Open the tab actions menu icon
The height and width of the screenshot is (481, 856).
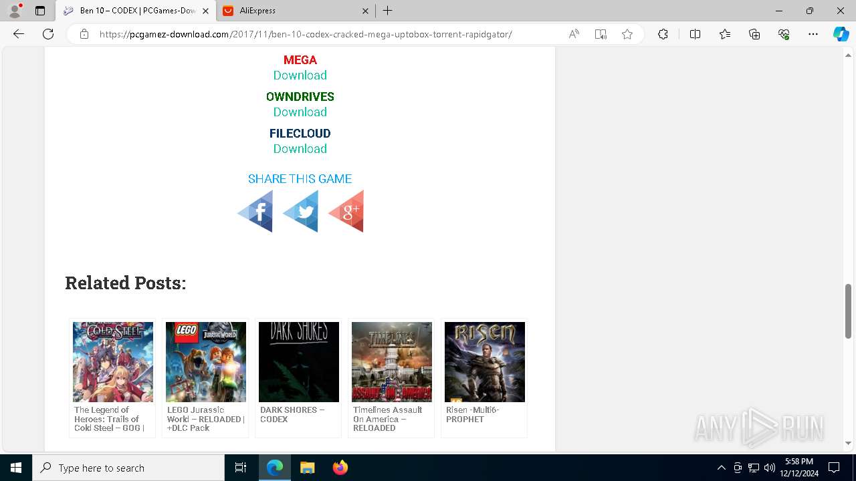[40, 11]
